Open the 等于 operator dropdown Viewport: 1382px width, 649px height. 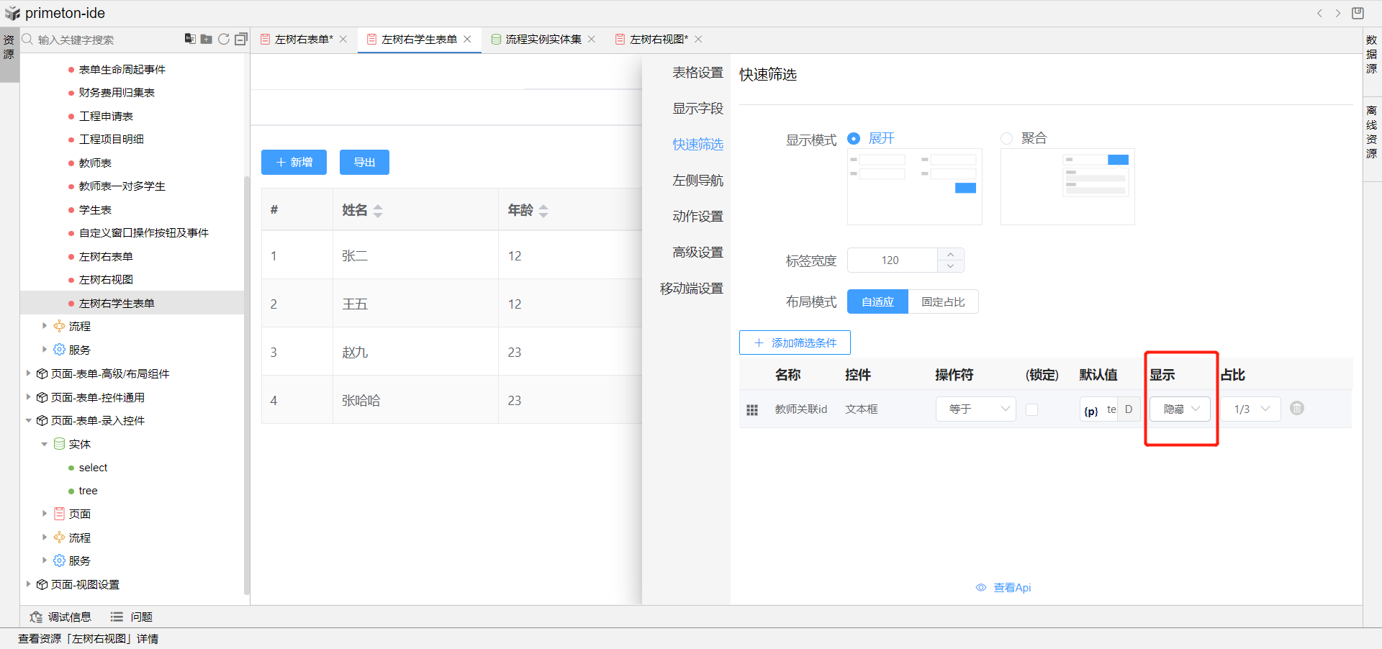975,409
